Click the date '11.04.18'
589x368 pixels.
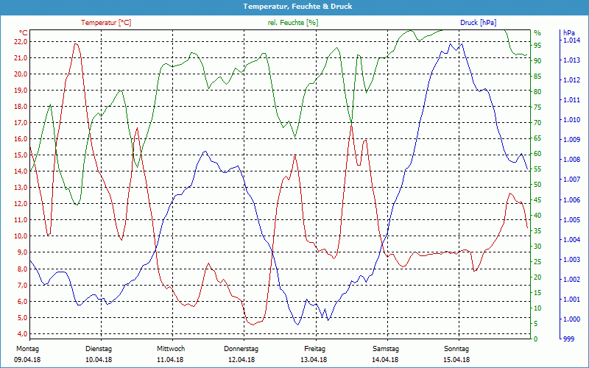170,360
